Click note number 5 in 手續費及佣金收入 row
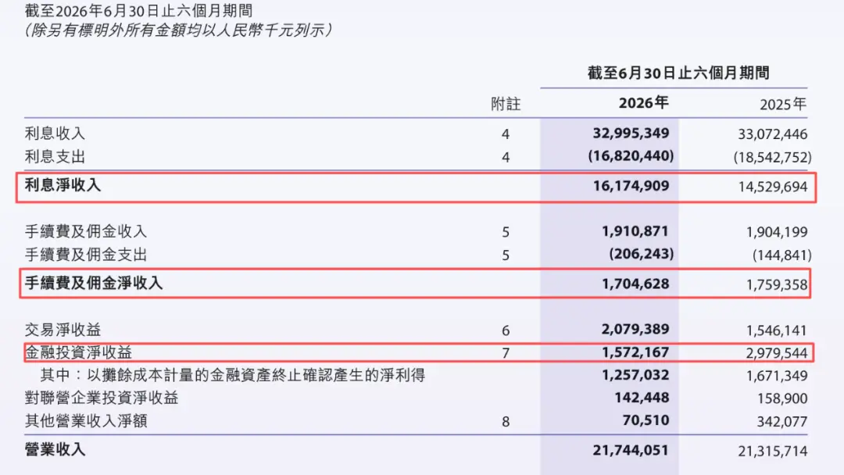The height and width of the screenshot is (475, 844). [x=506, y=232]
